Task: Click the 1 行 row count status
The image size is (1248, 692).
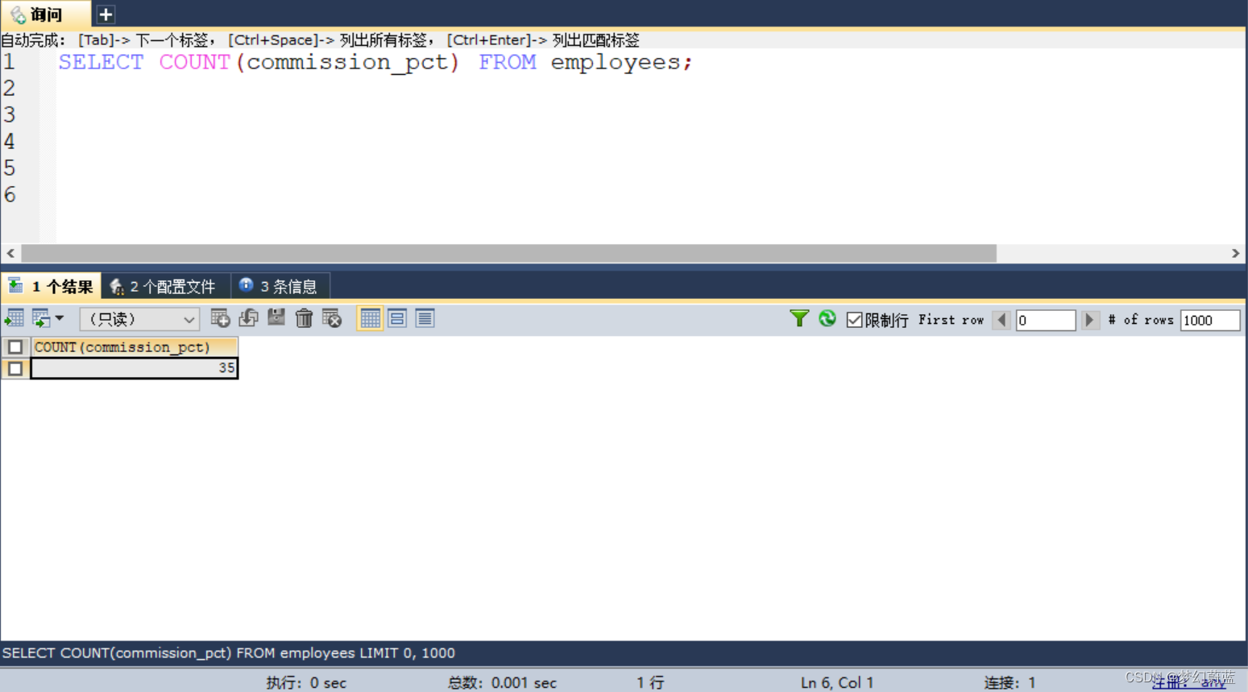Action: pos(650,682)
